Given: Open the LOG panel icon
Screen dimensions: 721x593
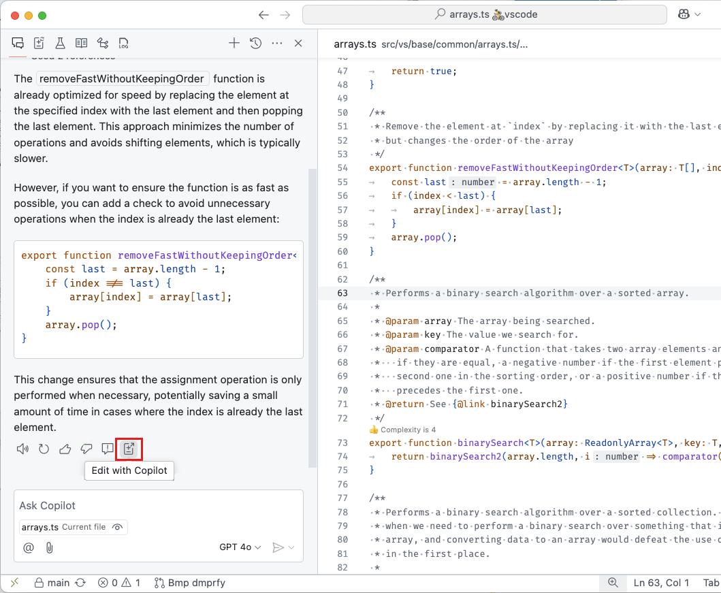Looking at the screenshot, I should point(123,42).
